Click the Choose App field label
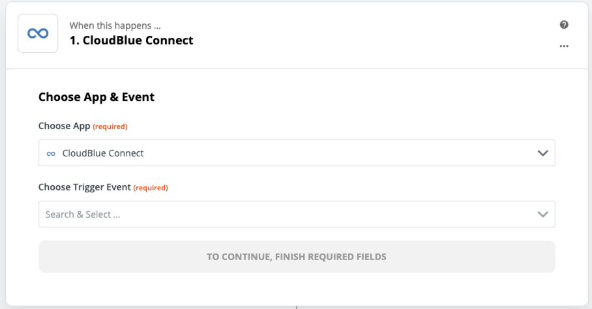This screenshot has height=309, width=592. pos(64,126)
